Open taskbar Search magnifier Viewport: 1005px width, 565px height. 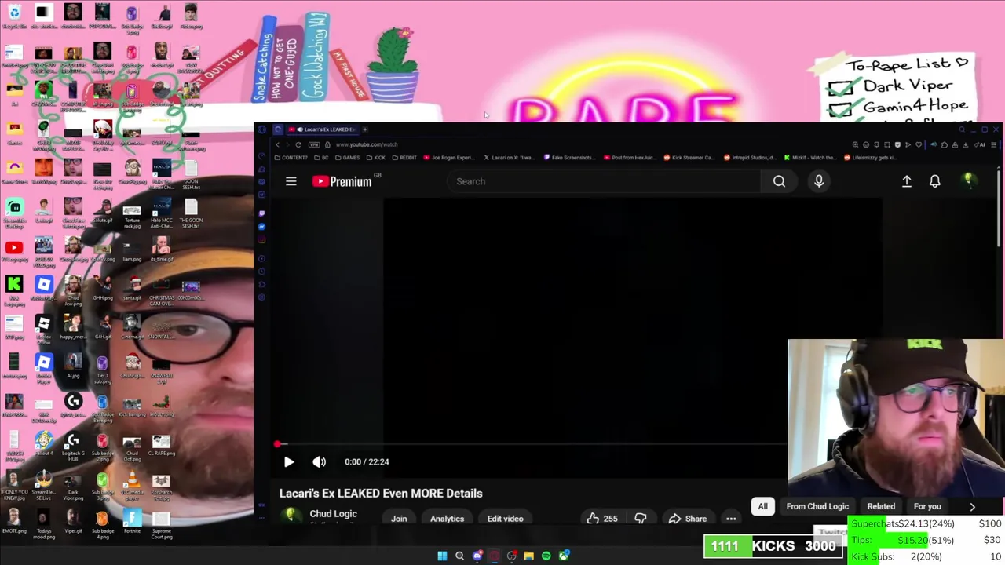tap(459, 556)
